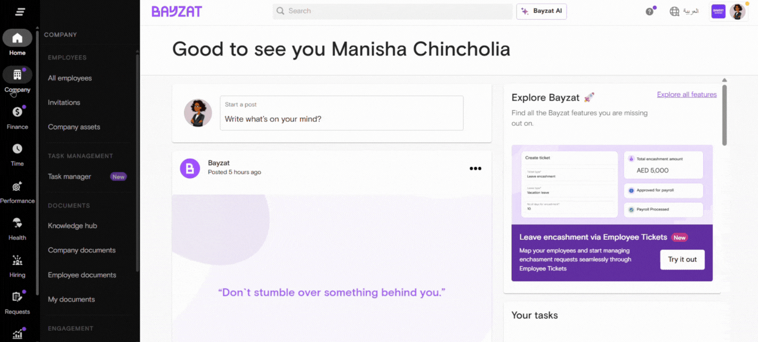The width and height of the screenshot is (758, 342).
Task: Switch the language to العربية
Action: click(x=684, y=11)
